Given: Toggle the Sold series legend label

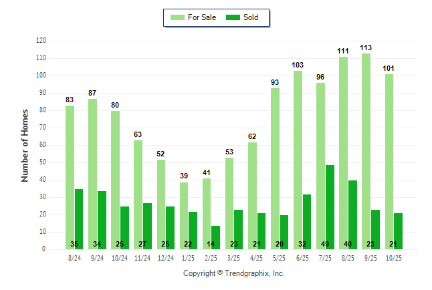Looking at the screenshot, I should (252, 17).
